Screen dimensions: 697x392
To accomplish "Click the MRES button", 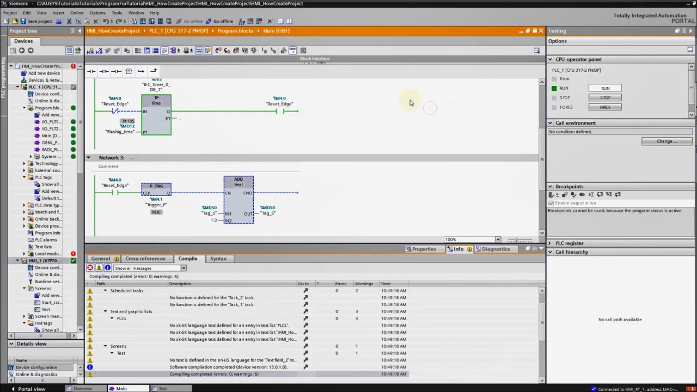I will tap(605, 107).
